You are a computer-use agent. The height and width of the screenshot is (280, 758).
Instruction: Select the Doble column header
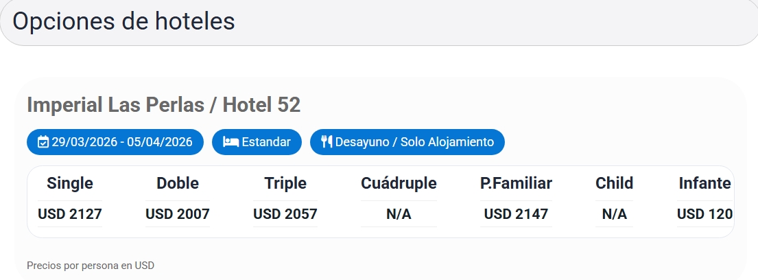(x=178, y=183)
